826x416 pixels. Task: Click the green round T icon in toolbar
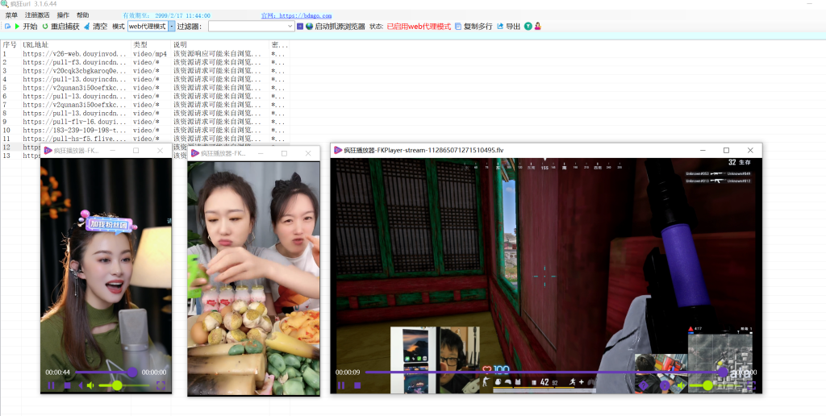(x=528, y=27)
